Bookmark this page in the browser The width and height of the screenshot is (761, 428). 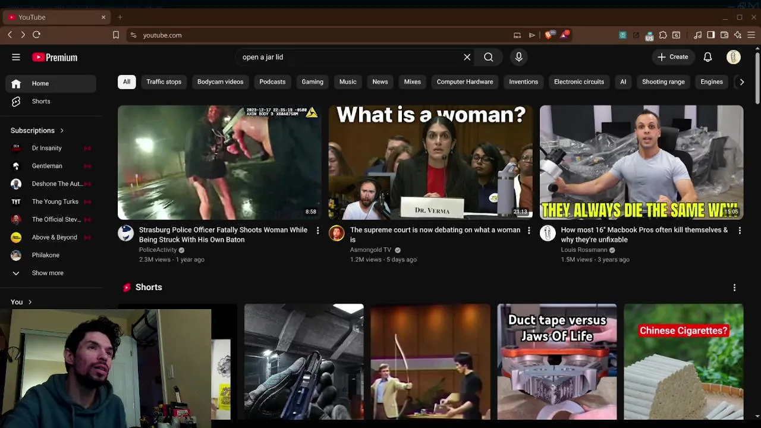tap(116, 35)
